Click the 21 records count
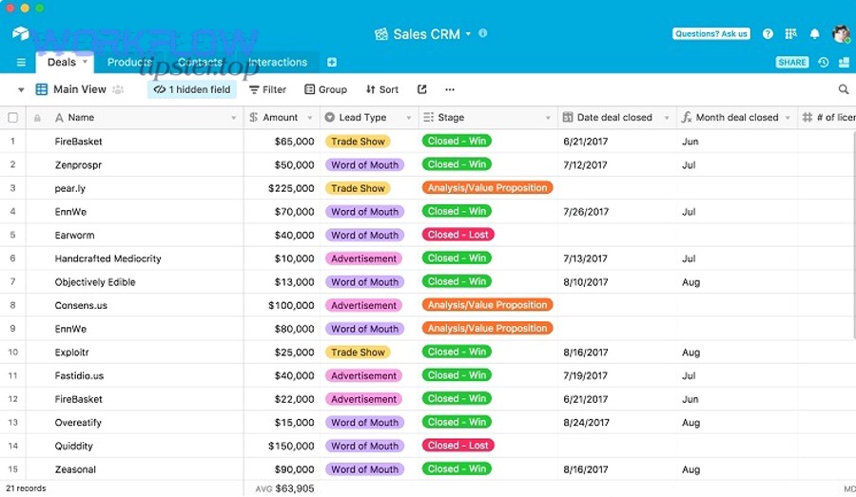This screenshot has width=856, height=497. point(26,488)
